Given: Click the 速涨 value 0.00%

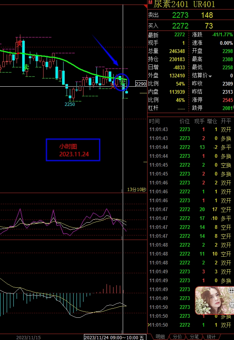Looking at the screenshot, I should click(226, 43).
